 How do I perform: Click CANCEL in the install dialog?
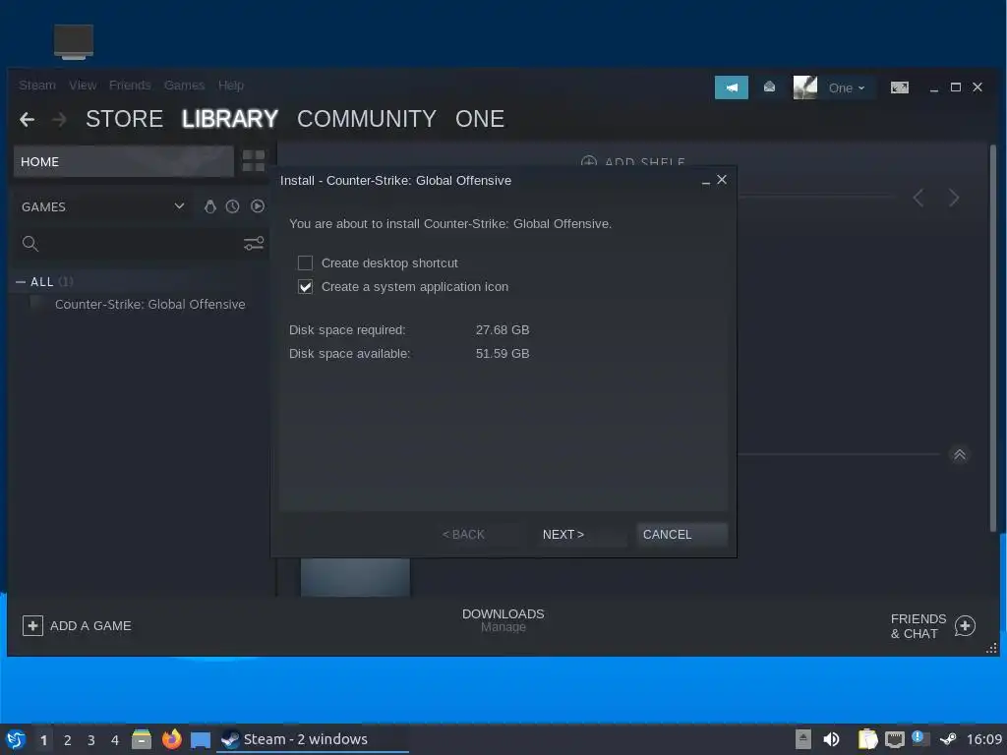point(681,534)
